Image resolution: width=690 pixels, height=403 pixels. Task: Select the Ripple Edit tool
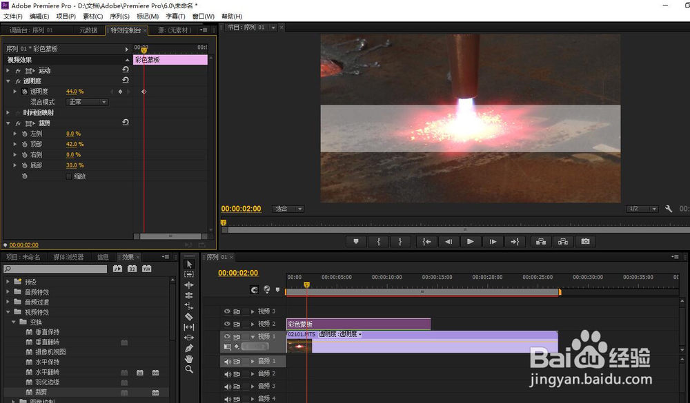pyautogui.click(x=189, y=285)
